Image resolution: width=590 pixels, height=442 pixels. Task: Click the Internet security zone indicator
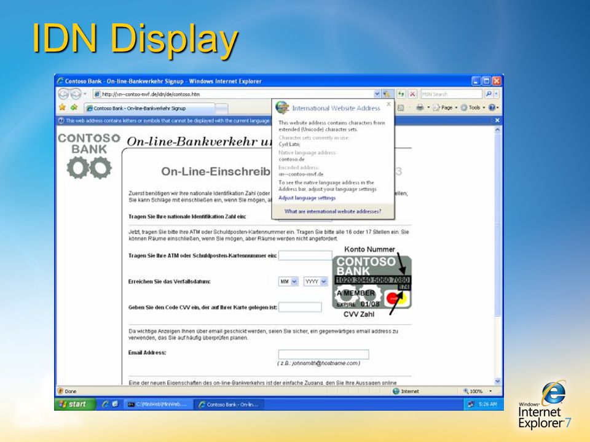406,391
